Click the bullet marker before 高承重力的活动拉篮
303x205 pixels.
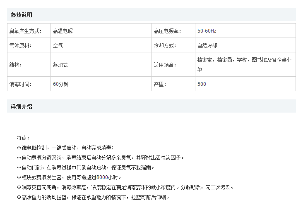tap(19, 197)
